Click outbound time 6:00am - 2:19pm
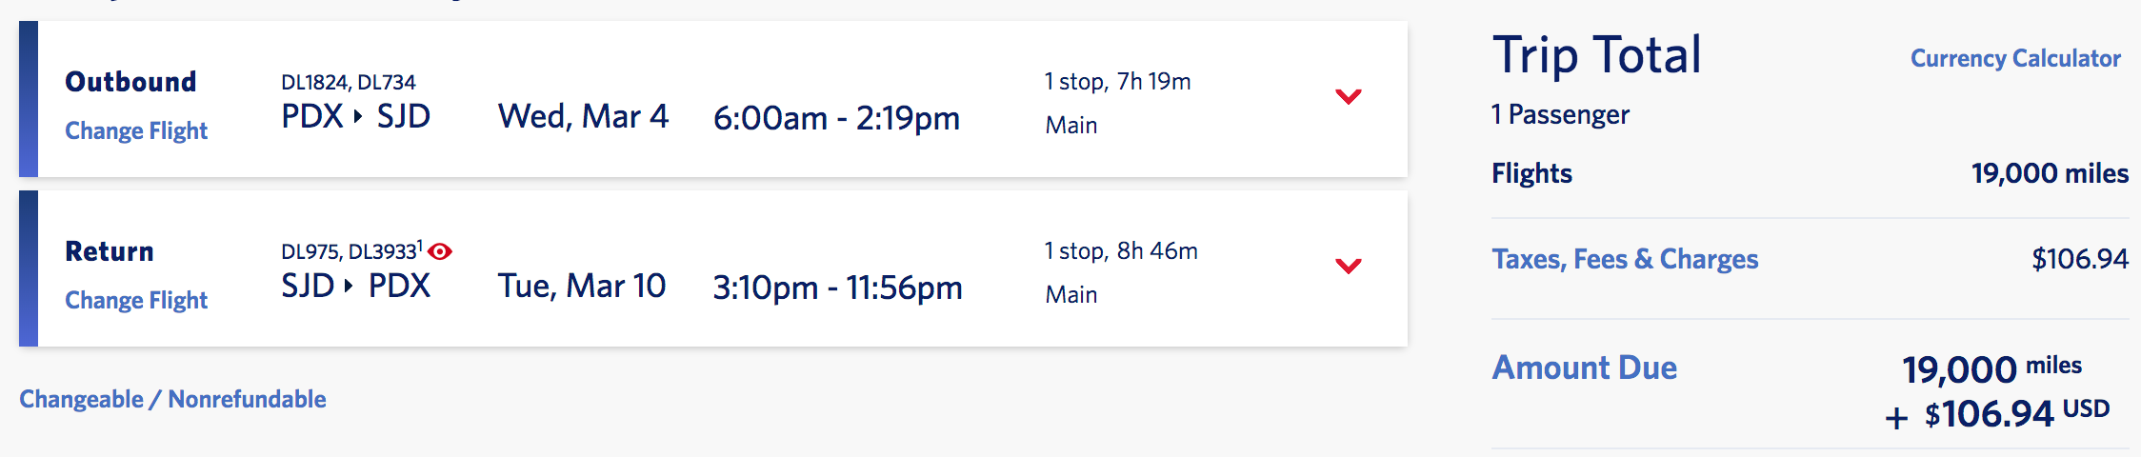2141x457 pixels. pyautogui.click(x=836, y=118)
